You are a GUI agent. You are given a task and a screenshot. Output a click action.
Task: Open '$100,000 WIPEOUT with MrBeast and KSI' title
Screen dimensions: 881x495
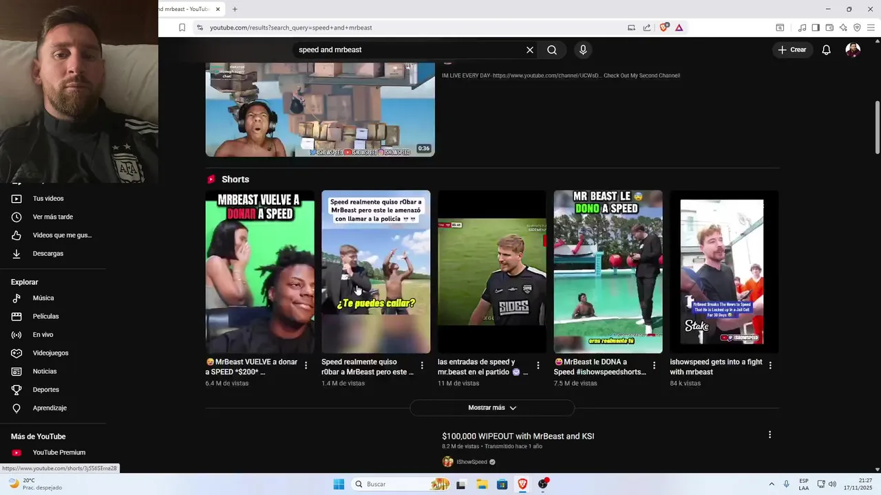tap(518, 436)
